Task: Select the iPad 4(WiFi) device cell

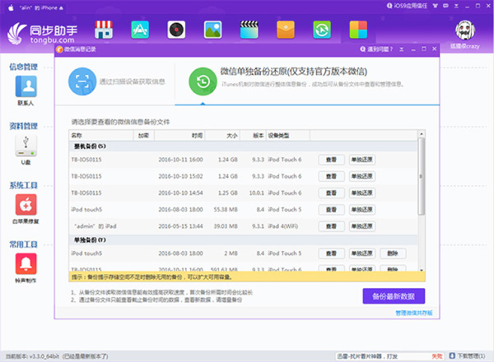Action: tap(283, 226)
